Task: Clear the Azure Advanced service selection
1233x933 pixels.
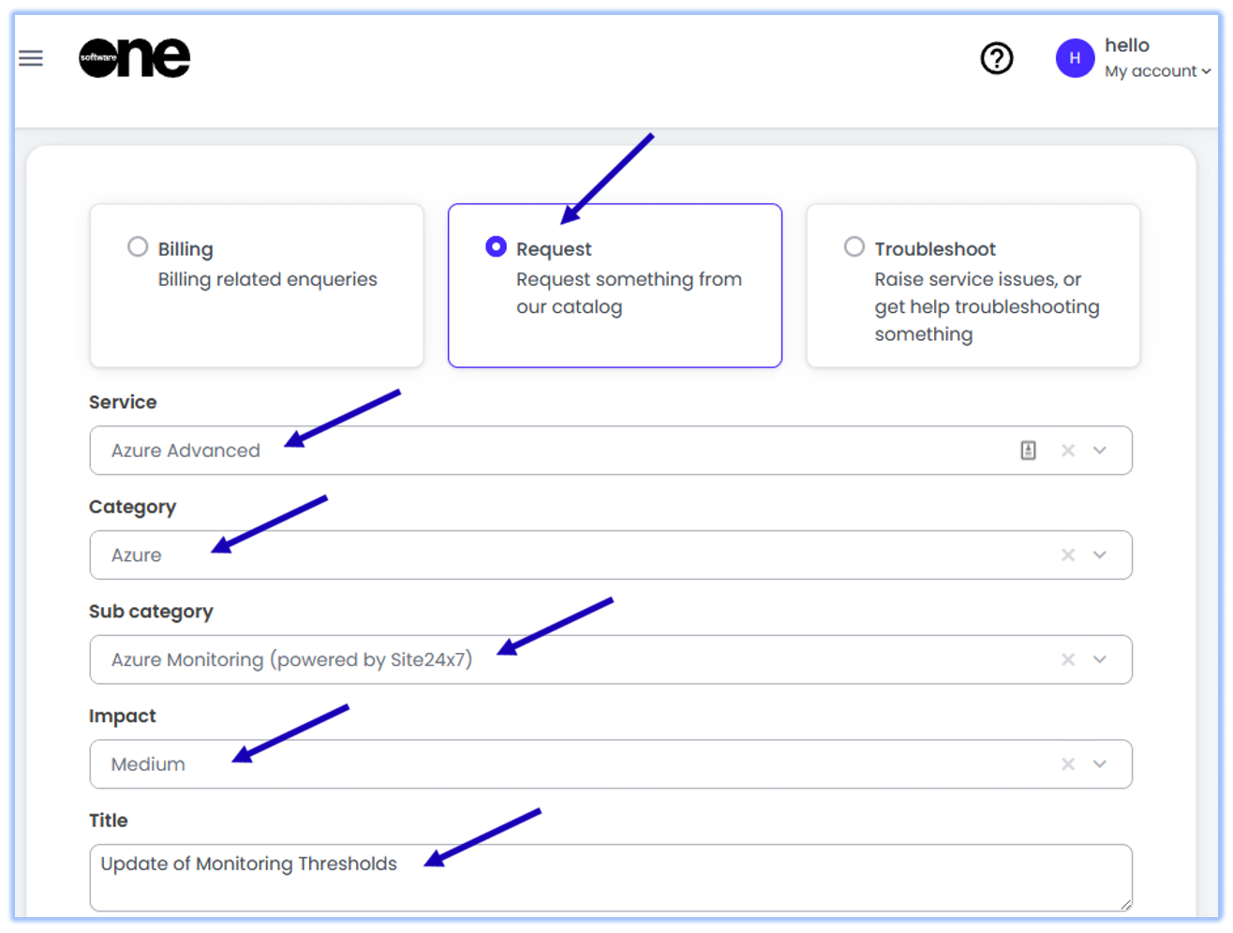Action: tap(1067, 451)
